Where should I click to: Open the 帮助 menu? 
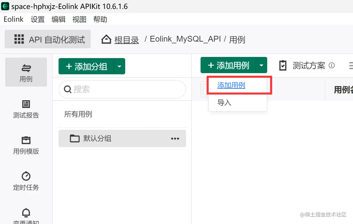point(100,19)
